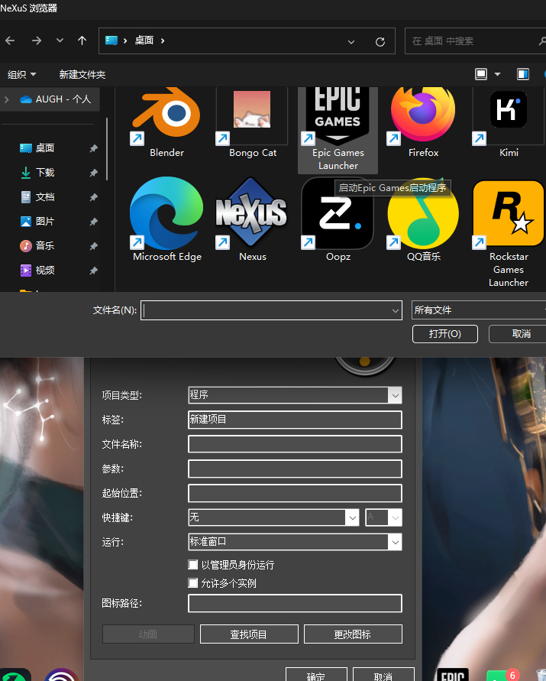Select the Epic Games Launcher shortcut

coord(338,129)
